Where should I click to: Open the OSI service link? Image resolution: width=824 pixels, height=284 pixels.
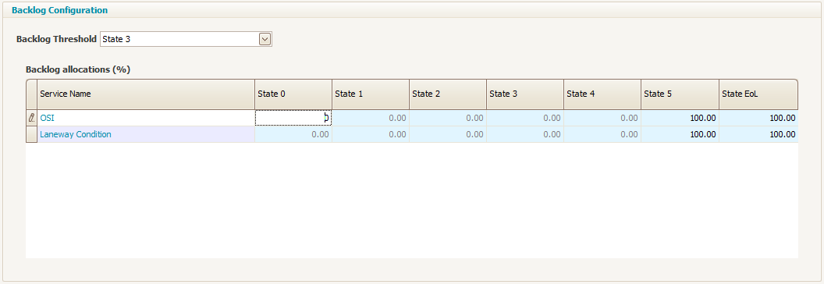tap(47, 119)
